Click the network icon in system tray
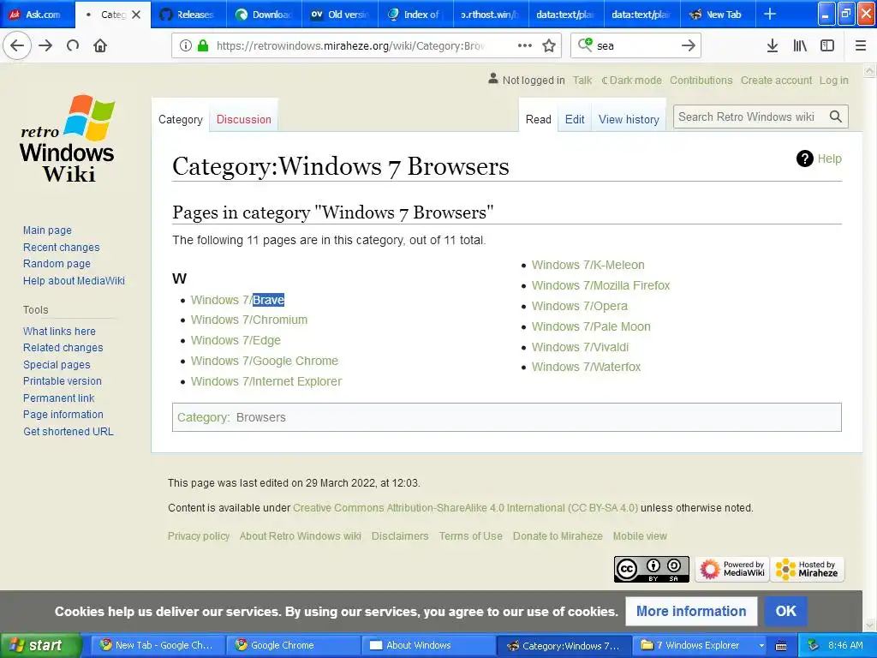The image size is (877, 658). (x=814, y=645)
